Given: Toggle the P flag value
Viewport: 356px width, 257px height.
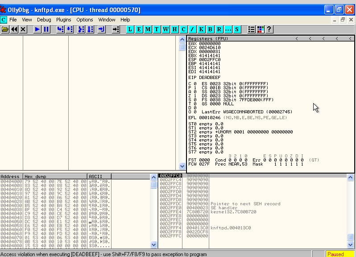Looking at the screenshot, I should (x=195, y=87).
